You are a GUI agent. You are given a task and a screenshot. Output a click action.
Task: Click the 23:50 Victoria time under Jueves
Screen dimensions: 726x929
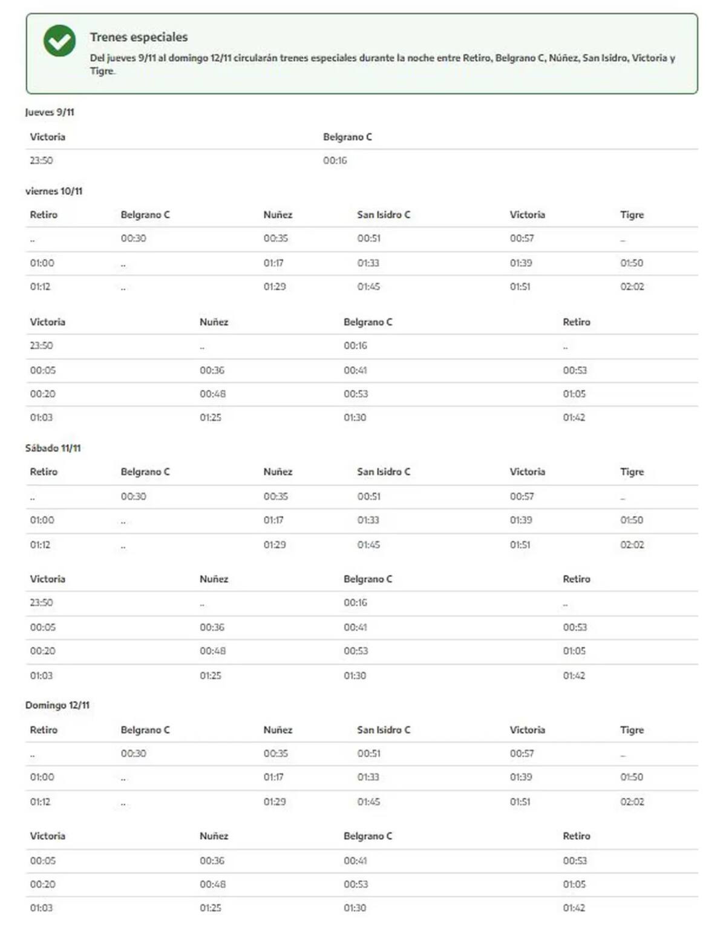tap(41, 160)
